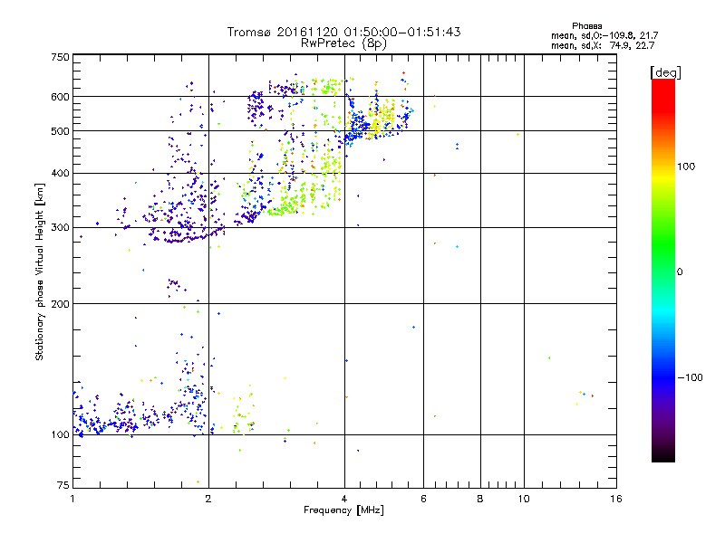Click the x-axis tick label '2'

point(208,499)
